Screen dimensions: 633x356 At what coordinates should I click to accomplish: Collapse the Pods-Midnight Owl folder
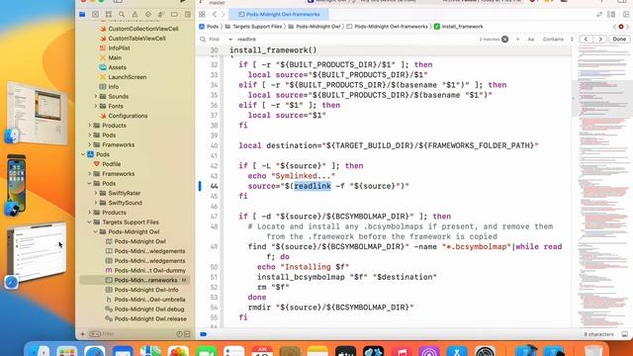tap(96, 231)
